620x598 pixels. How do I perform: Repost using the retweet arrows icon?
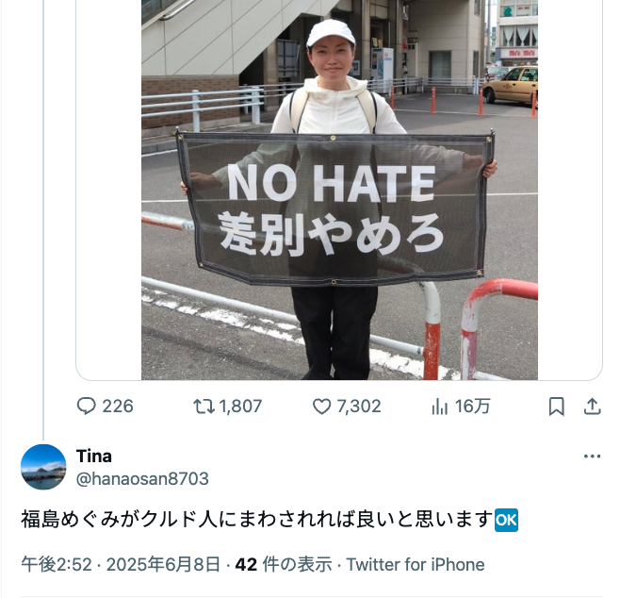tap(204, 406)
